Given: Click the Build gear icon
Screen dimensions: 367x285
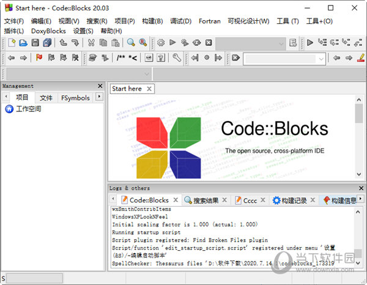Looking at the screenshot, I should pyautogui.click(x=161, y=43).
